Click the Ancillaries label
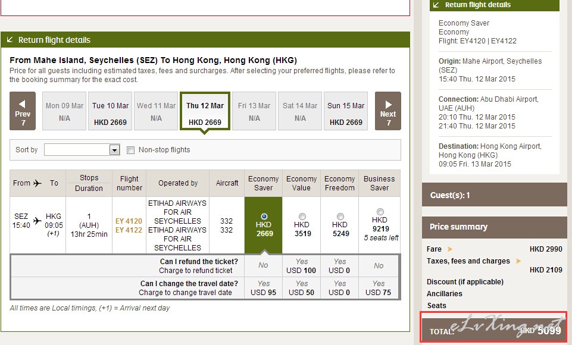 [x=444, y=294]
